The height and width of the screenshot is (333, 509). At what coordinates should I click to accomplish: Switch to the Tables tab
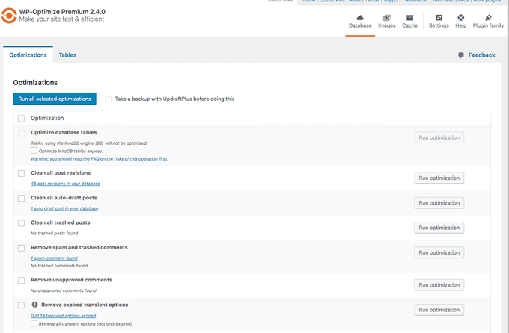pos(67,55)
